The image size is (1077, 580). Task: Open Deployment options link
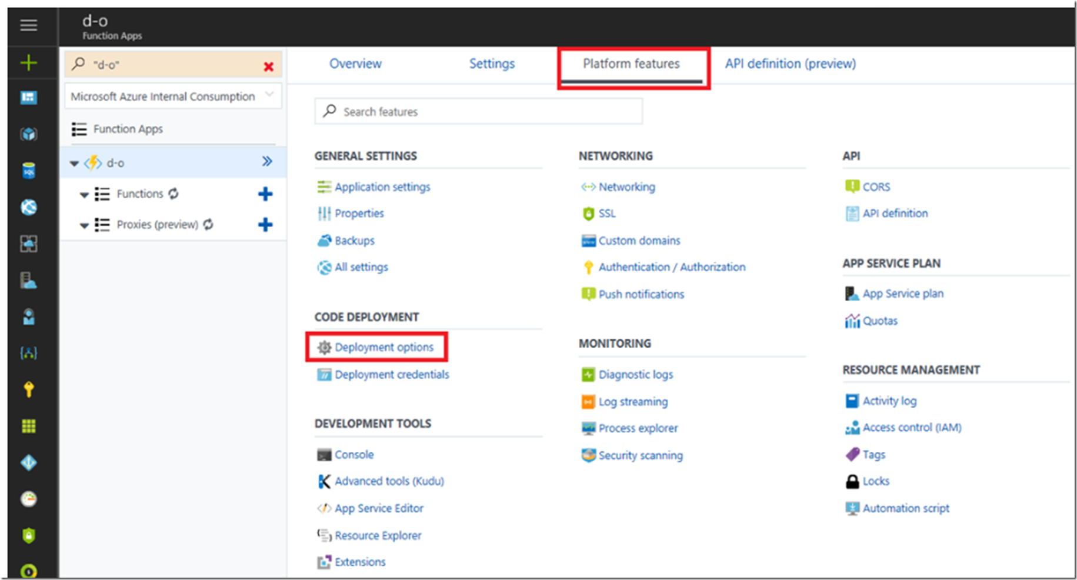point(384,347)
